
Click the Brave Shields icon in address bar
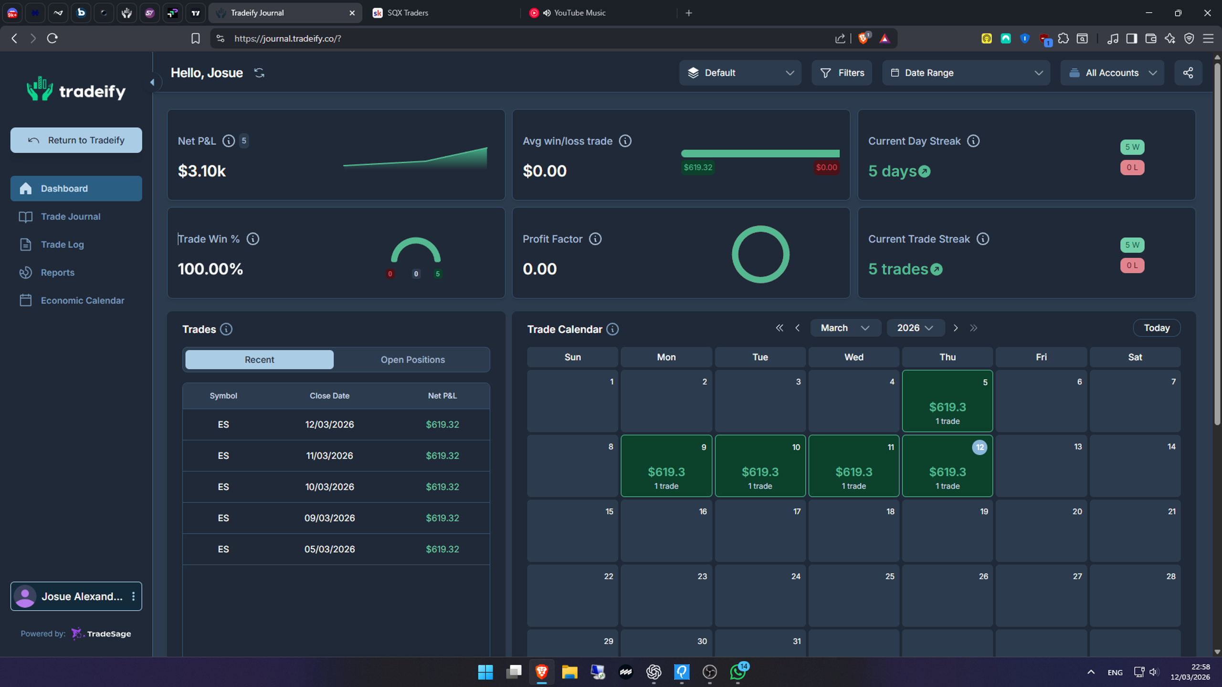point(863,38)
